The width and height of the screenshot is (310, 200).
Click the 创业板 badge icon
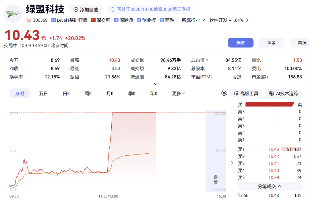(139, 20)
